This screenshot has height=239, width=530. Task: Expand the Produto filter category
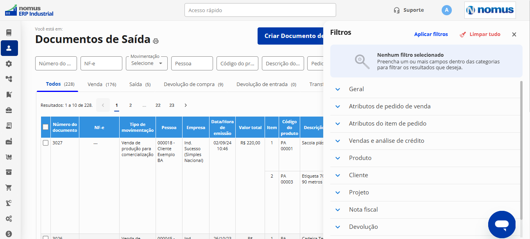[425, 158]
